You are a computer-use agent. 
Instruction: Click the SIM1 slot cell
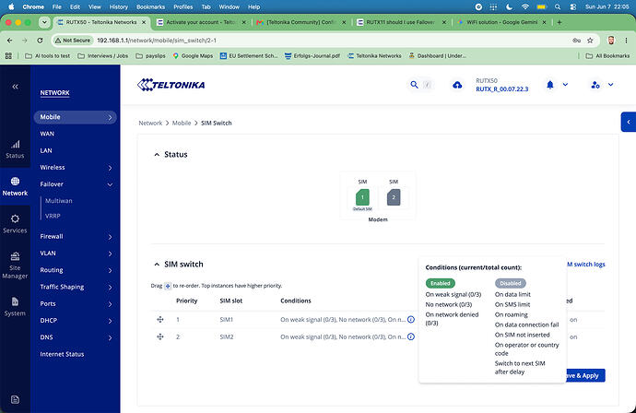point(227,320)
